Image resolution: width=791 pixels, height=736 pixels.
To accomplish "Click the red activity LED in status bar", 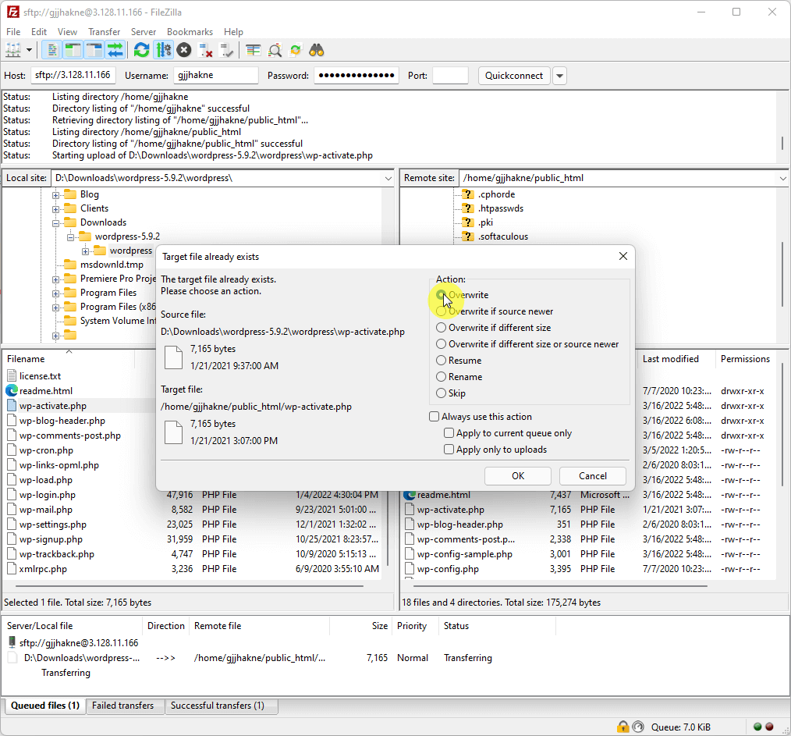I will point(769,727).
